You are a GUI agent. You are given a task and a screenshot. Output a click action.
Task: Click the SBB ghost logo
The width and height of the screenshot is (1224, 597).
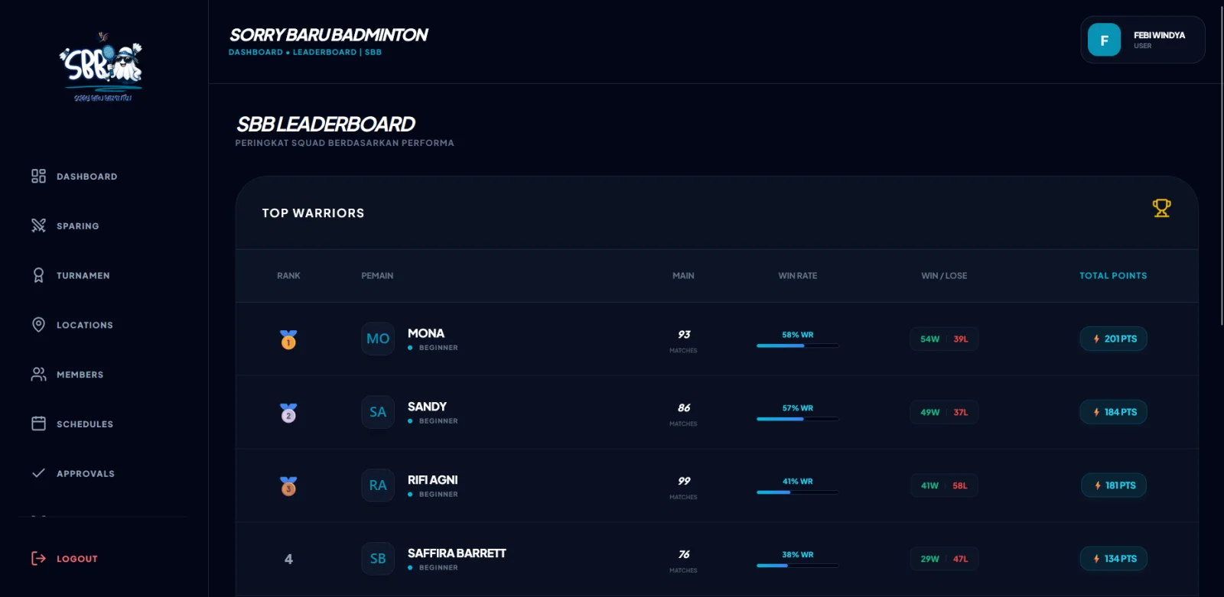[103, 67]
